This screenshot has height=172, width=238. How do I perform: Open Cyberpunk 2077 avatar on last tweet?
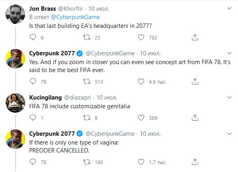pos(15,139)
